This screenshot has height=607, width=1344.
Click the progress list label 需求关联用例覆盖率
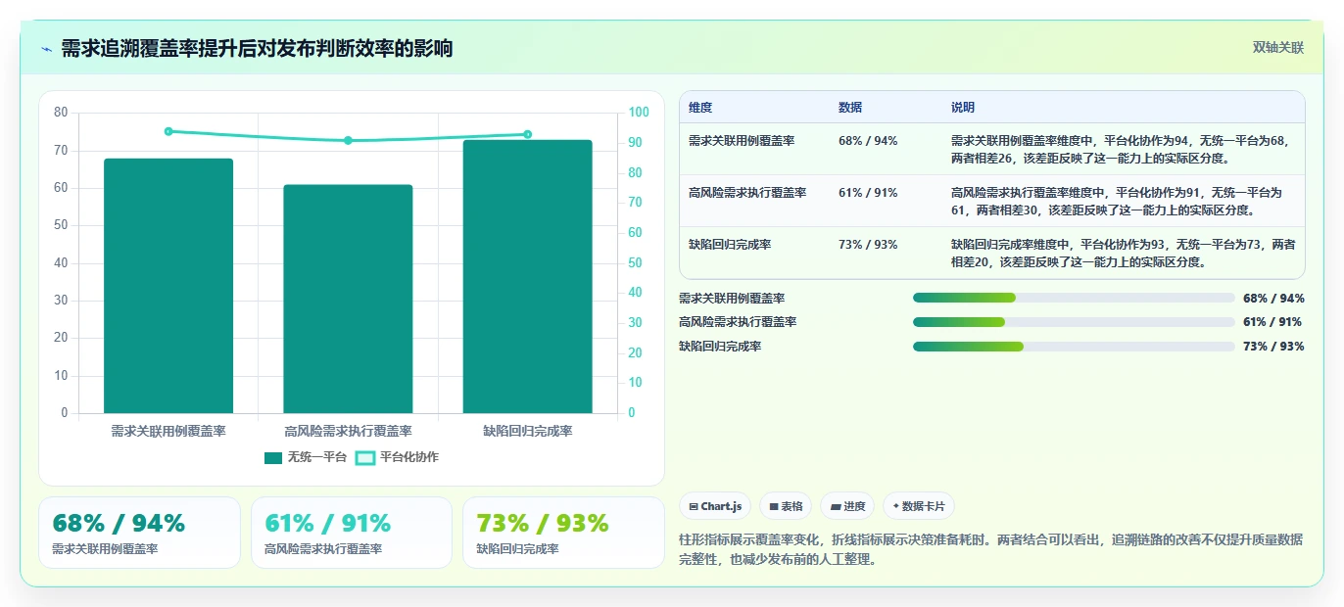click(x=732, y=298)
